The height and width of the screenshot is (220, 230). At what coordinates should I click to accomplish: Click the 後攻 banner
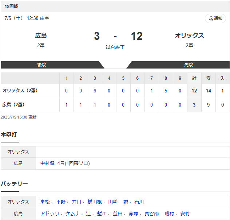41,65
